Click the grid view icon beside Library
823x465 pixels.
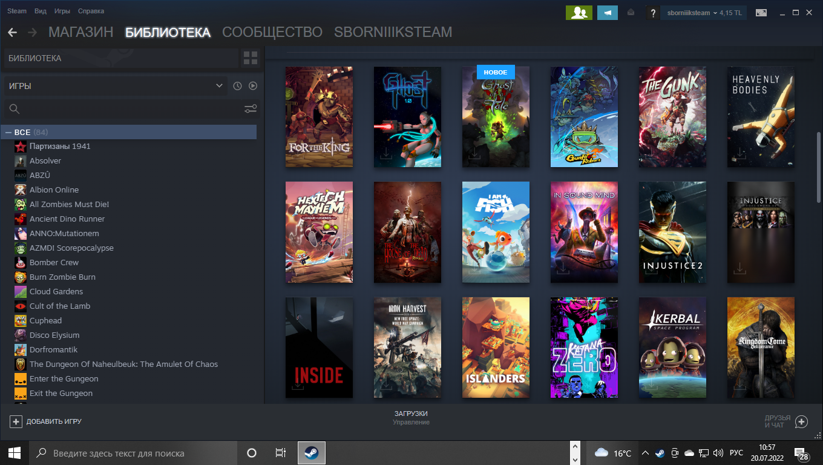[250, 58]
